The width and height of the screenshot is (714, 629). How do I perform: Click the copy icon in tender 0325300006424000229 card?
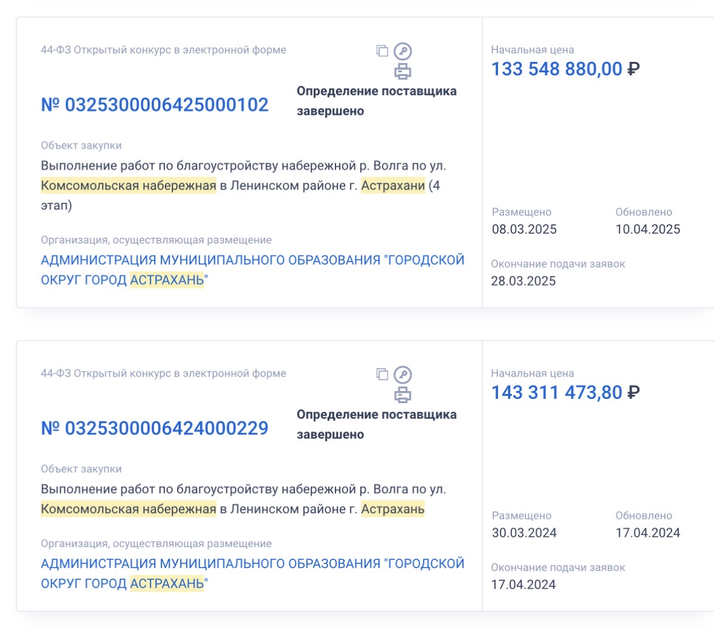(x=382, y=374)
